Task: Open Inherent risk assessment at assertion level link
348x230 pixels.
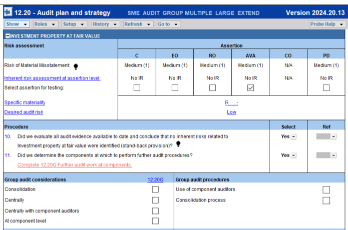Action: click(x=53, y=78)
